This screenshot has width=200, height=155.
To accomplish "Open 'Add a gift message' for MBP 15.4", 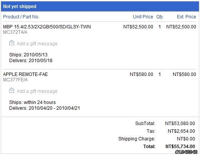I will pos(37,44).
